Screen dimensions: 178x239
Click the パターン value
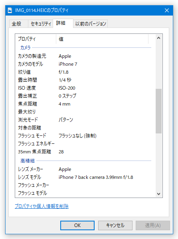click(x=66, y=119)
